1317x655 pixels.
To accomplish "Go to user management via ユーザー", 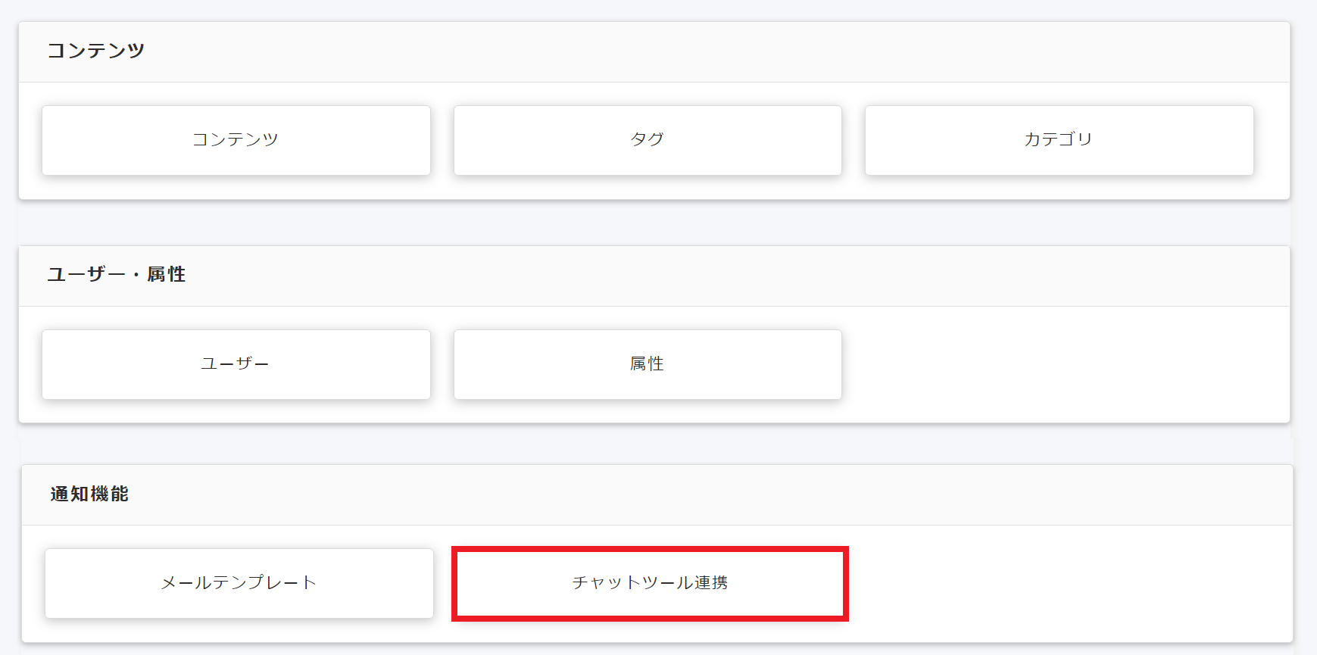I will pyautogui.click(x=236, y=364).
